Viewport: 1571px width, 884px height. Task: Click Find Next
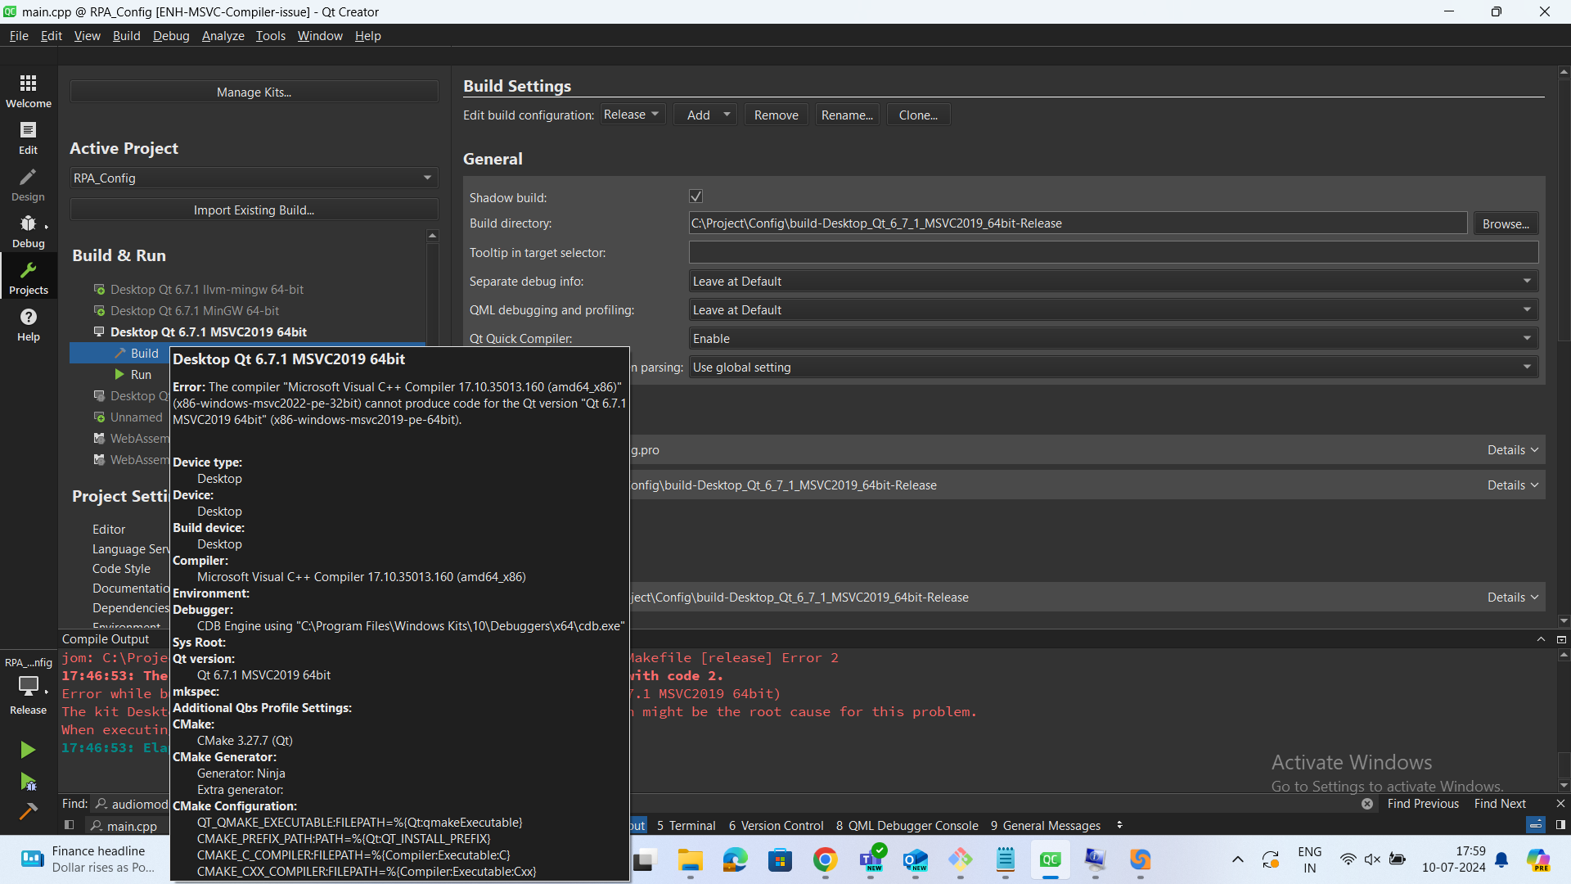(1500, 804)
